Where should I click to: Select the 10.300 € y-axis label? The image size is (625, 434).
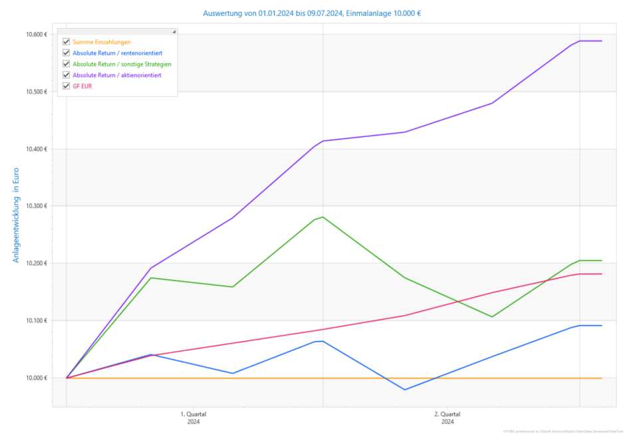tap(36, 206)
